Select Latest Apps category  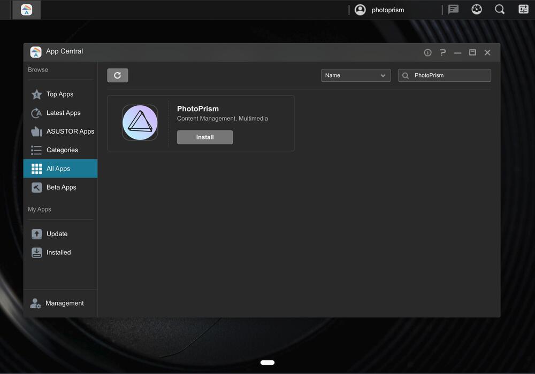pos(63,113)
